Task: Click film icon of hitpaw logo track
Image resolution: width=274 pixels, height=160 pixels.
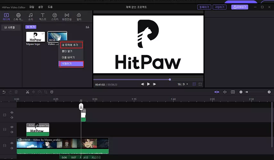Action: point(4,130)
